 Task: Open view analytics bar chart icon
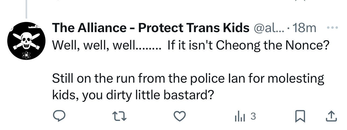pos(240,116)
